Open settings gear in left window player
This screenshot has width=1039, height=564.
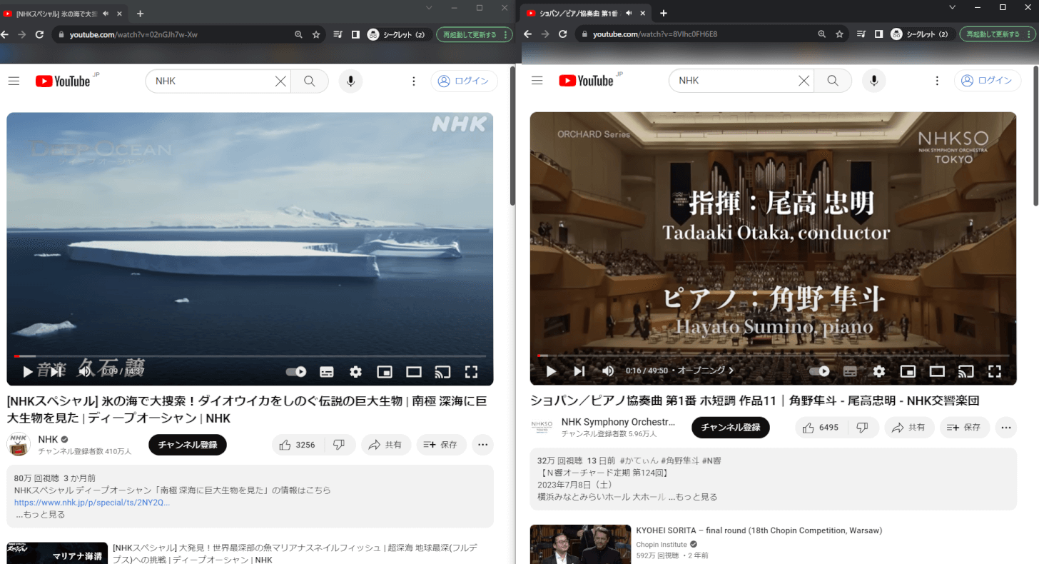click(x=355, y=371)
